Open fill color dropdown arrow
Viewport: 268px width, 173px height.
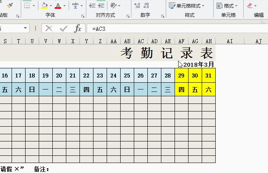click(51, 6)
